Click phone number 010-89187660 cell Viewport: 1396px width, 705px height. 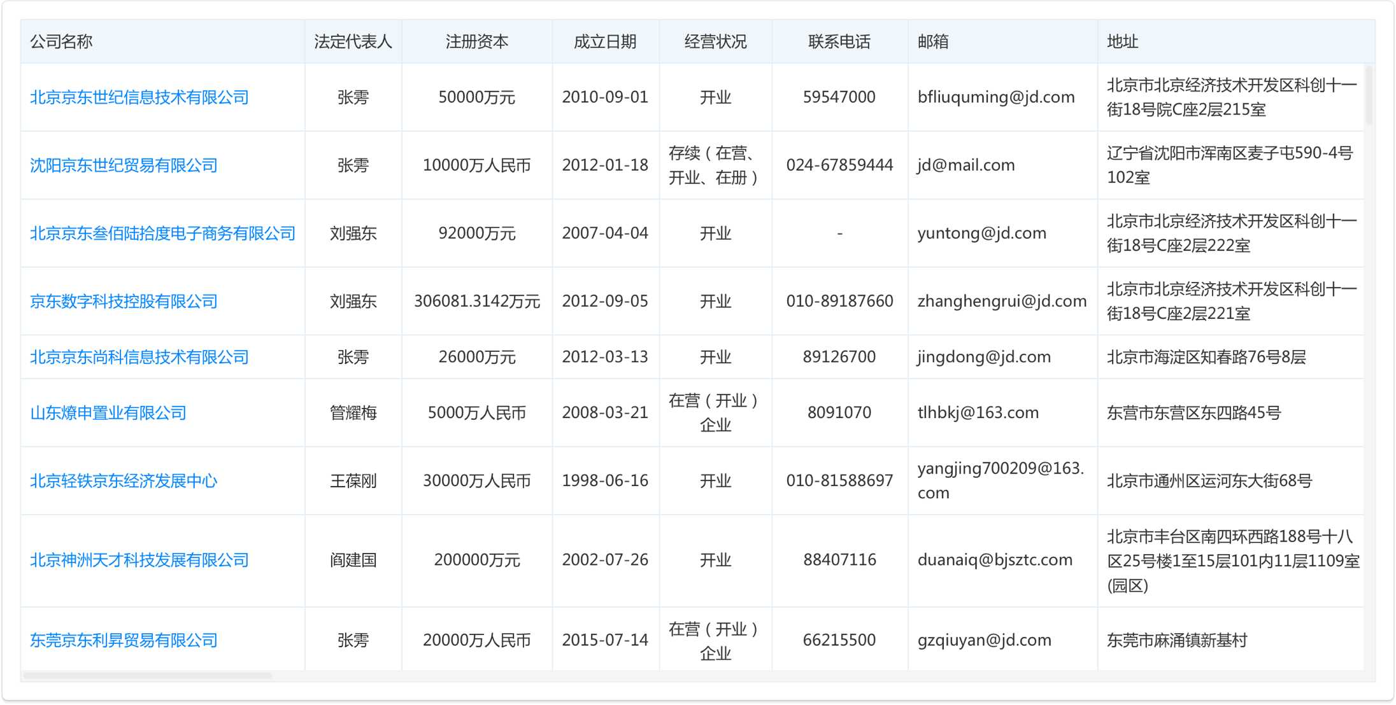tap(839, 302)
